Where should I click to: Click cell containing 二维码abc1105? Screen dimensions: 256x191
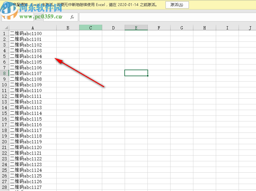(x=33, y=62)
